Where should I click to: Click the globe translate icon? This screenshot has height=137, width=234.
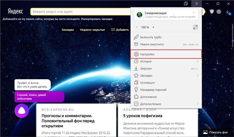pyautogui.click(x=219, y=12)
